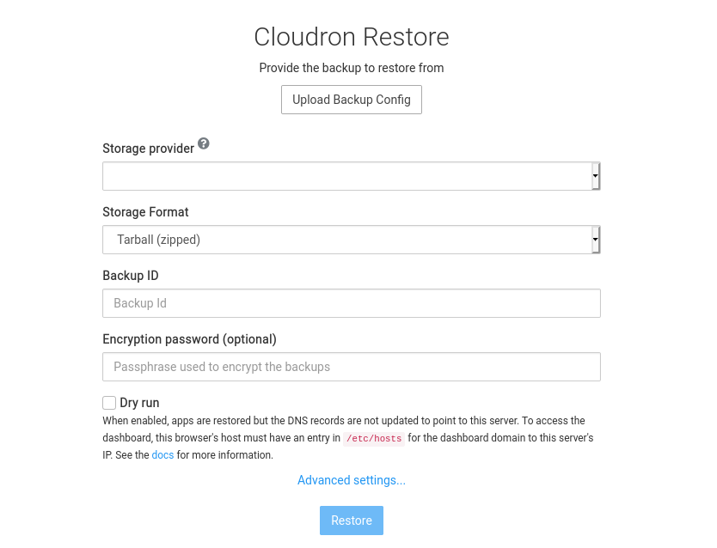The image size is (717, 548).
Task: Click the Storage provider field label
Action: click(x=148, y=149)
